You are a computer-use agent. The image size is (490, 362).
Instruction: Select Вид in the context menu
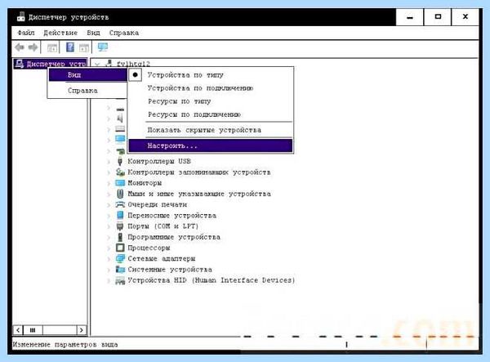click(x=88, y=75)
